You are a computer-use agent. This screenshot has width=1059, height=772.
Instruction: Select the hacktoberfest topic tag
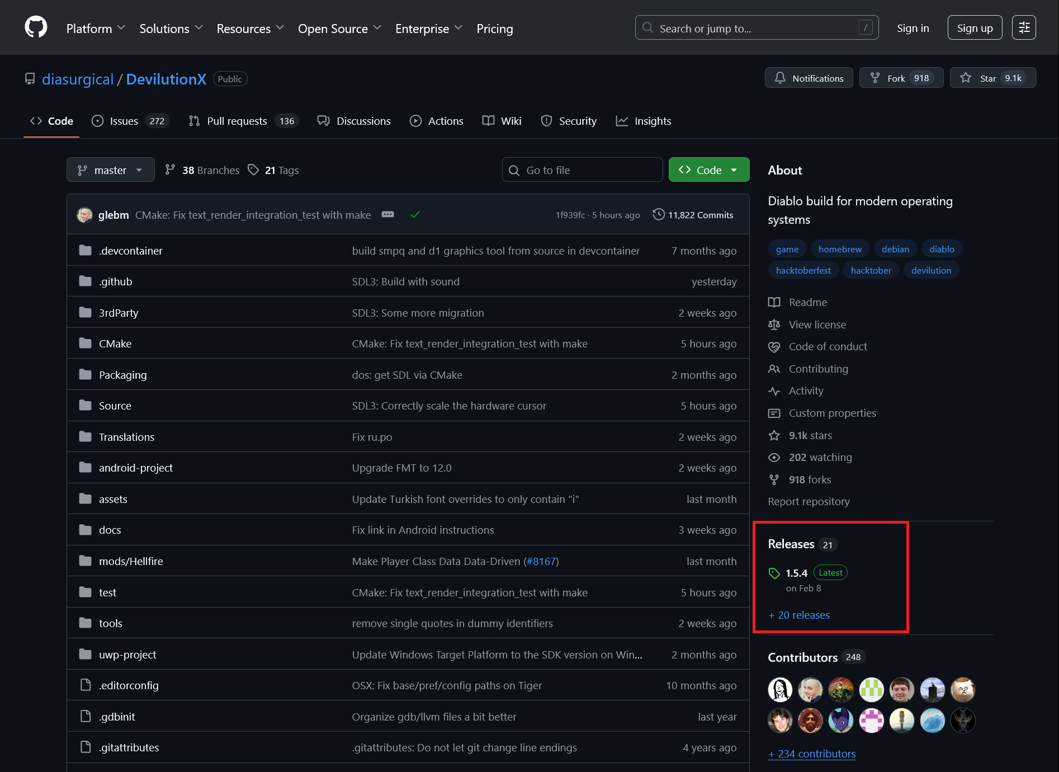(803, 270)
